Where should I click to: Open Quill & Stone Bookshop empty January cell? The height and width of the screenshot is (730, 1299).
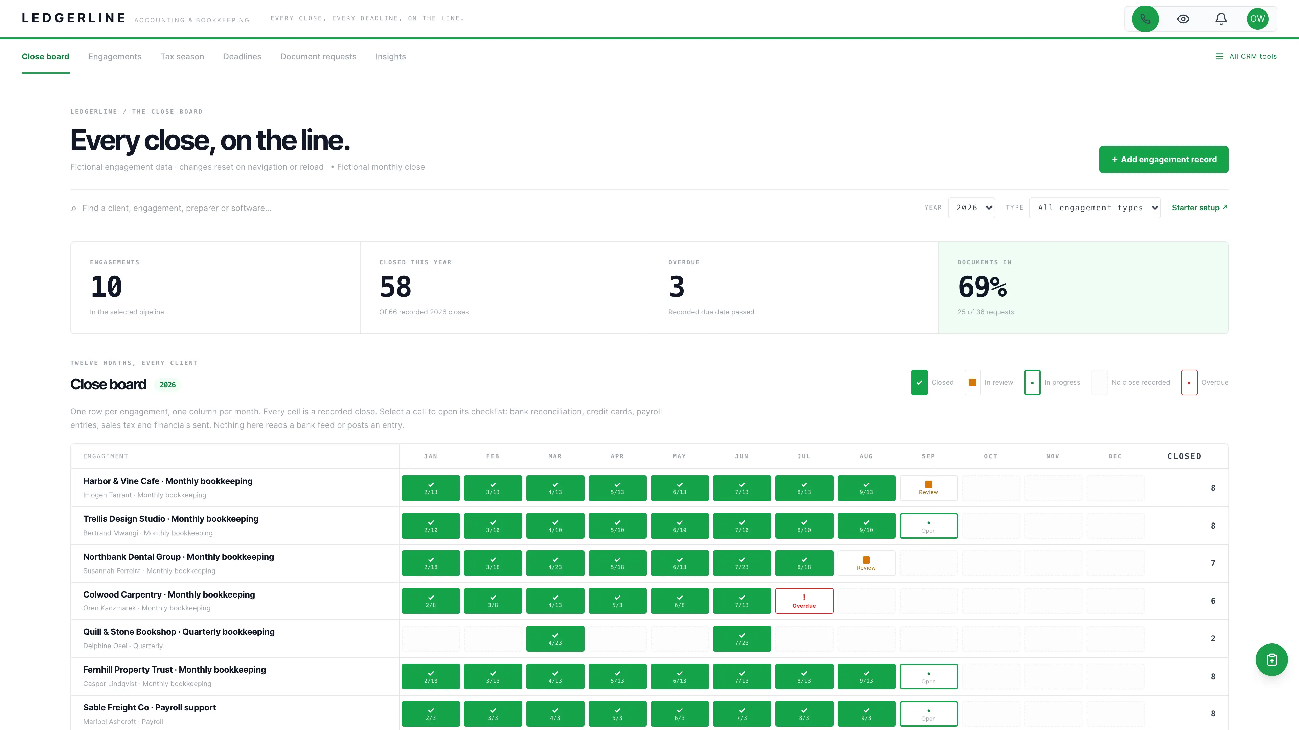(x=431, y=639)
